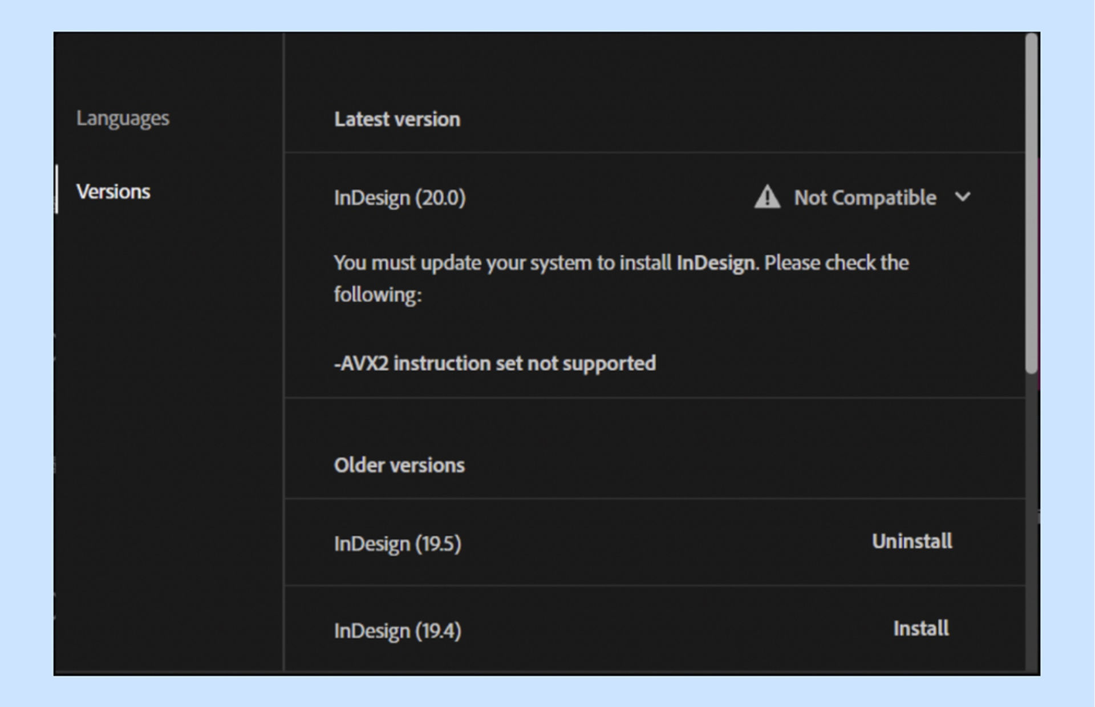Click the Not Compatible status label
This screenshot has width=1095, height=707.
click(865, 197)
